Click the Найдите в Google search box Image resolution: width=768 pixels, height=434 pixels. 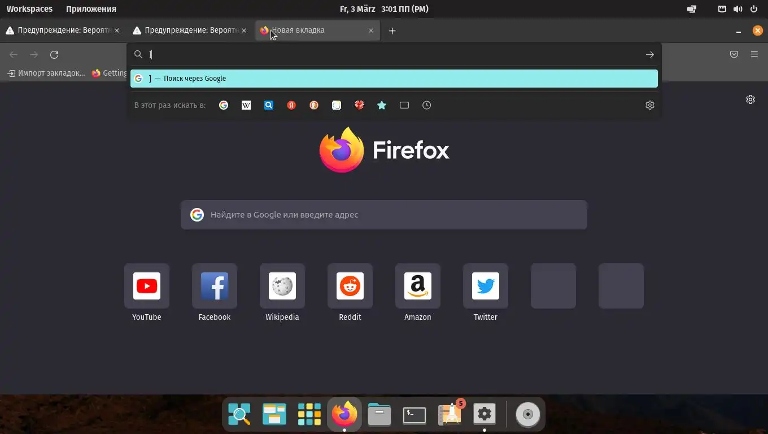coord(384,215)
